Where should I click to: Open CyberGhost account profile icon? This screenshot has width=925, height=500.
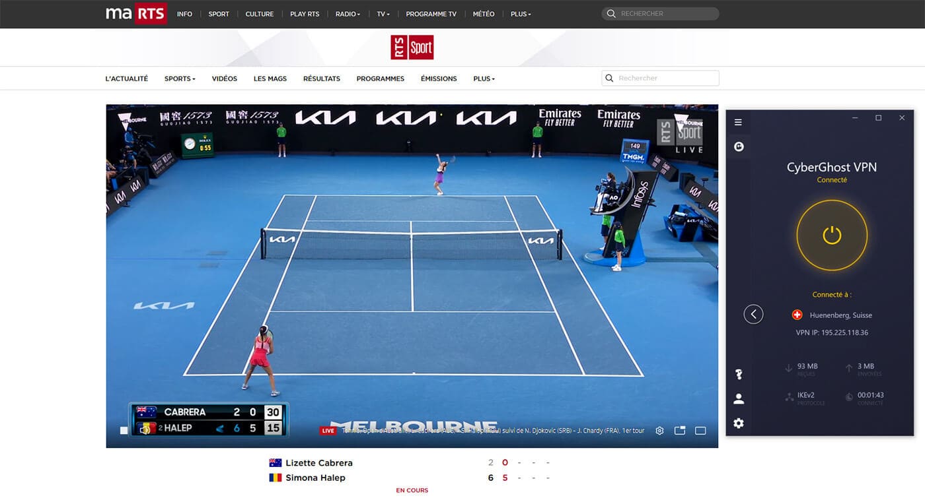[x=739, y=398]
